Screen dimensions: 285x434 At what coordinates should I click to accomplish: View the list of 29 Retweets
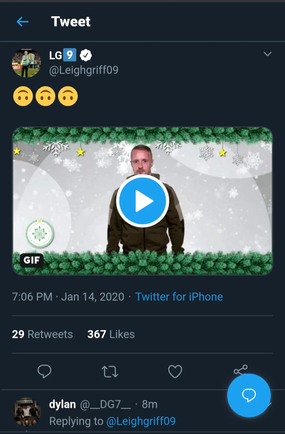[42, 334]
